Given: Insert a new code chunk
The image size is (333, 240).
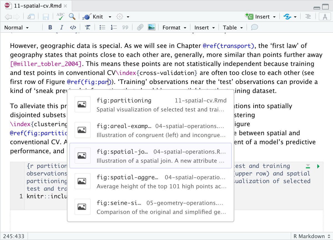Looking at the screenshot, I should (x=257, y=17).
